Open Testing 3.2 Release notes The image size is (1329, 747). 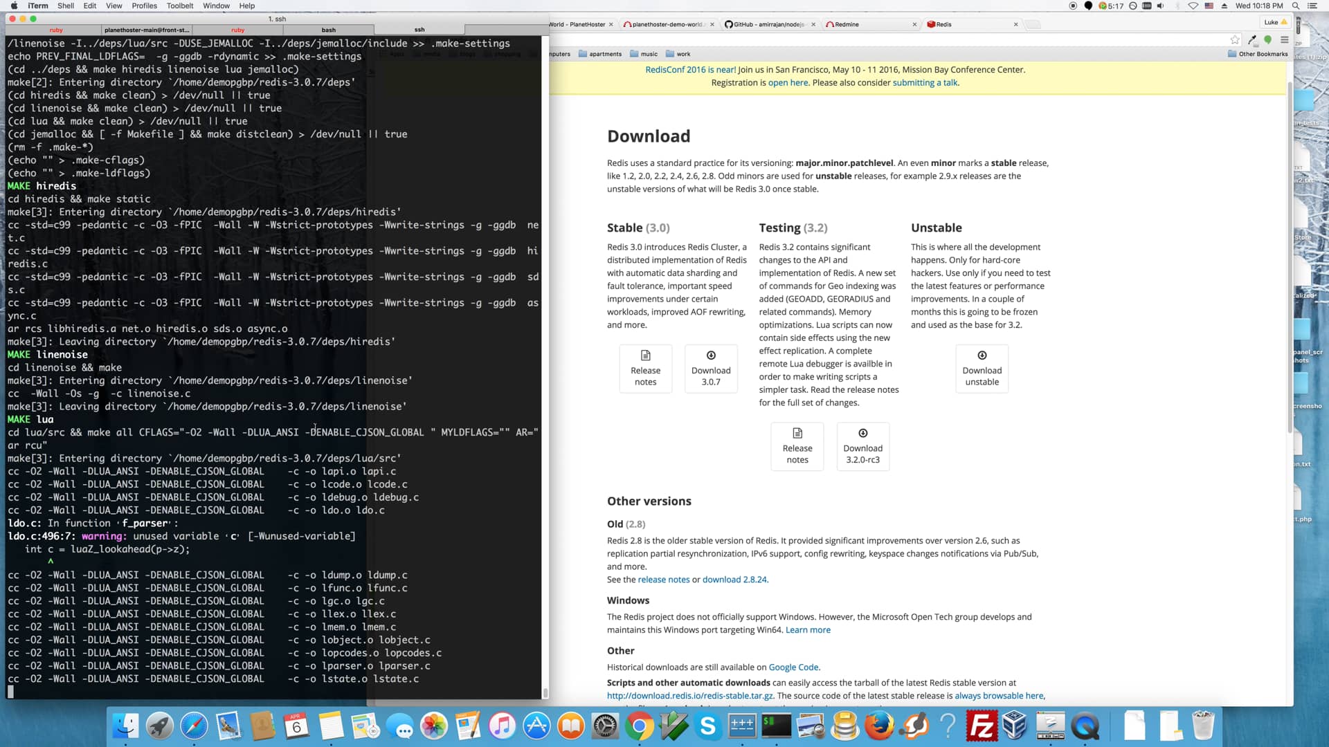797,446
